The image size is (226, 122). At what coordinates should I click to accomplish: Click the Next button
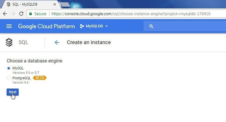click(x=13, y=92)
